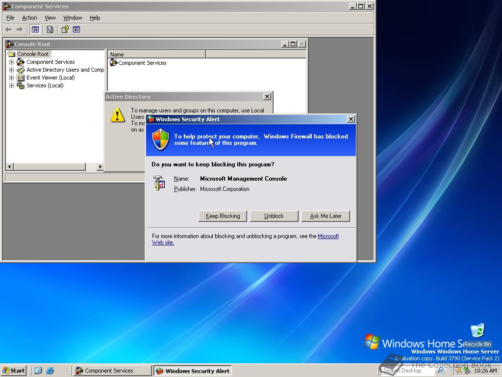Select Active Directory Users and Computers icon in tree
This screenshot has height=377, width=502.
[21, 70]
